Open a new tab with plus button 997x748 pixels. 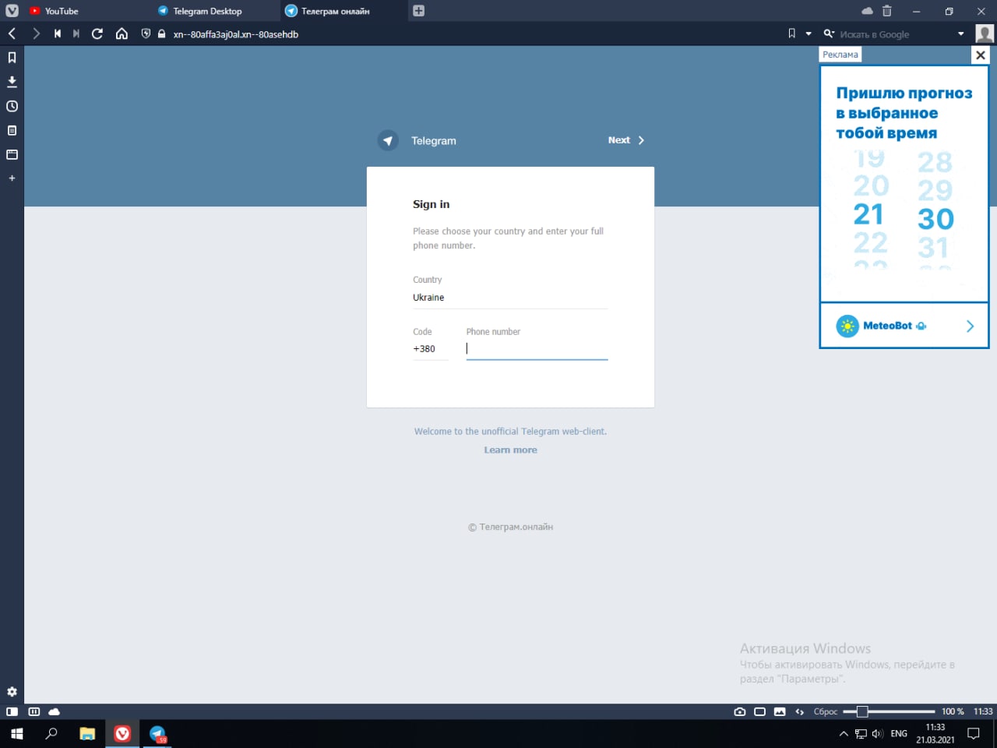pos(418,11)
